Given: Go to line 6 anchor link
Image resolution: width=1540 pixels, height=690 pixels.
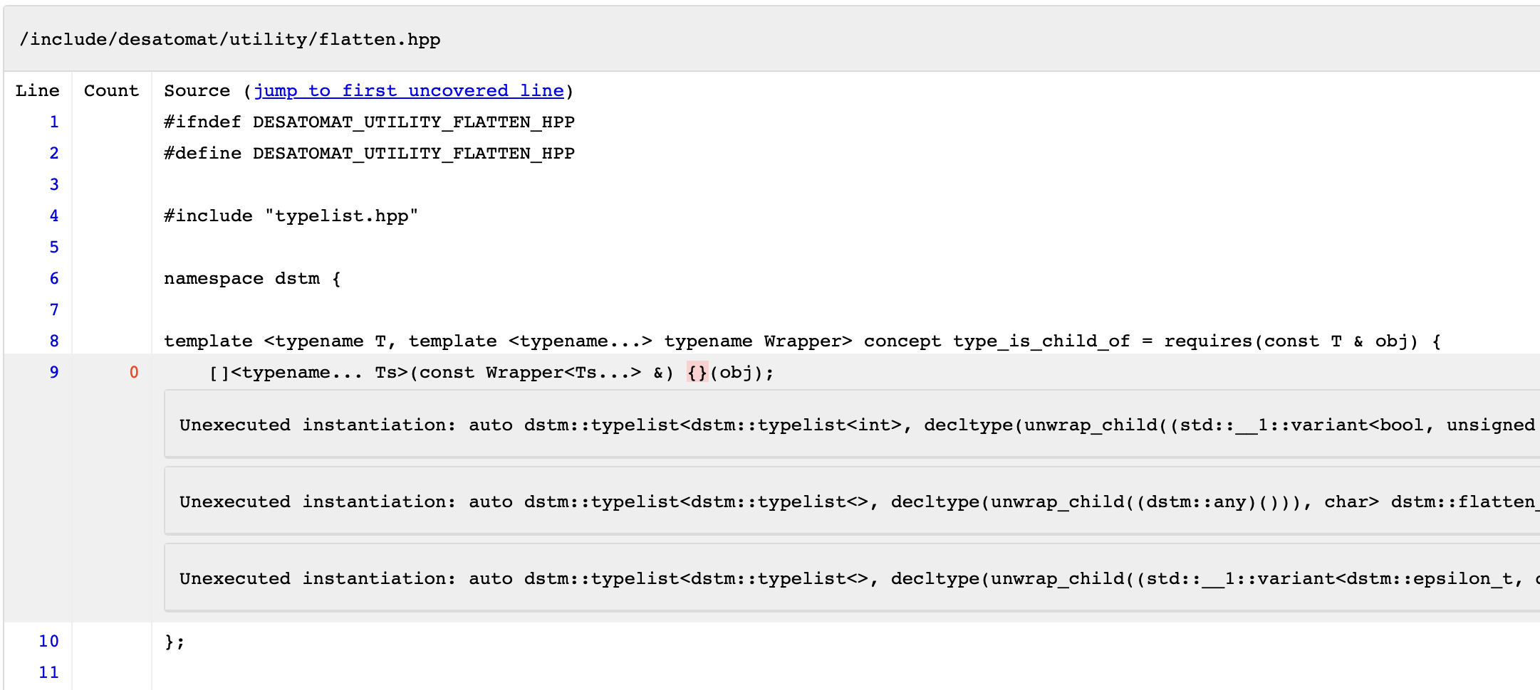Looking at the screenshot, I should pos(54,278).
